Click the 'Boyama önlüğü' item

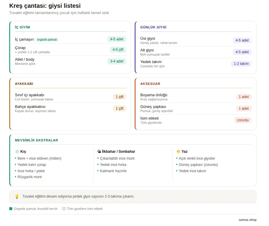point(154,95)
